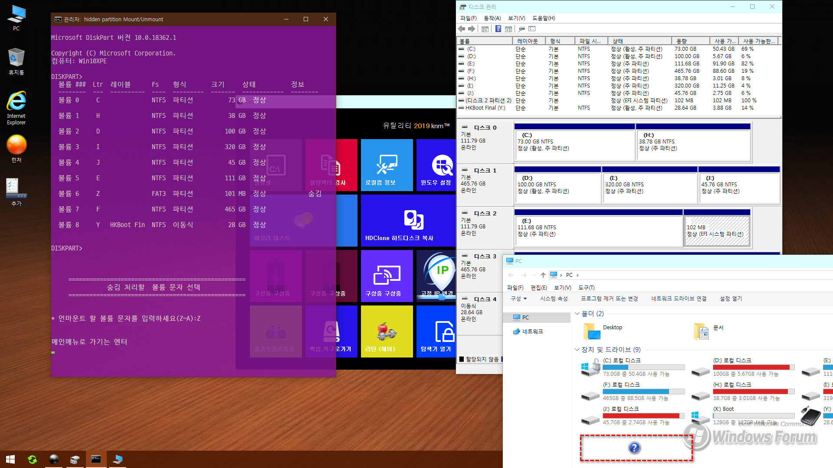Open 파일(F) menu in Disk Management
The height and width of the screenshot is (468, 833).
click(468, 18)
